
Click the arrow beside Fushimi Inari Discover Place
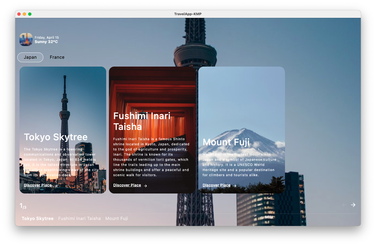[x=145, y=186]
